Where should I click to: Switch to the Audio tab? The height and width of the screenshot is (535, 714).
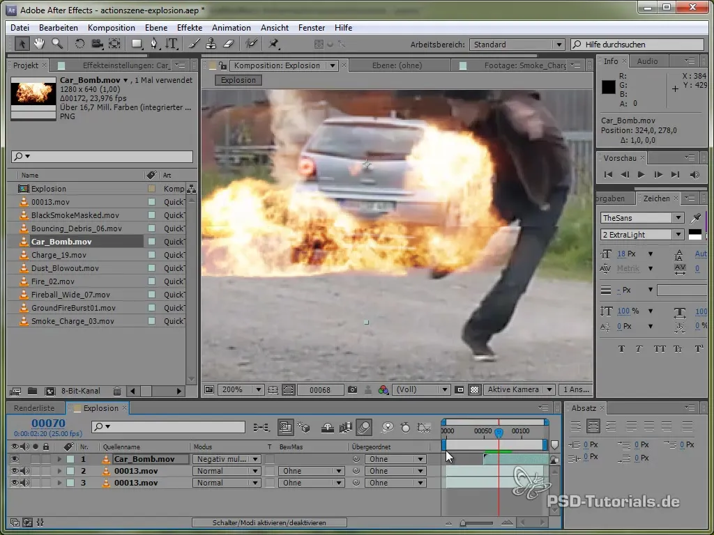pos(647,61)
